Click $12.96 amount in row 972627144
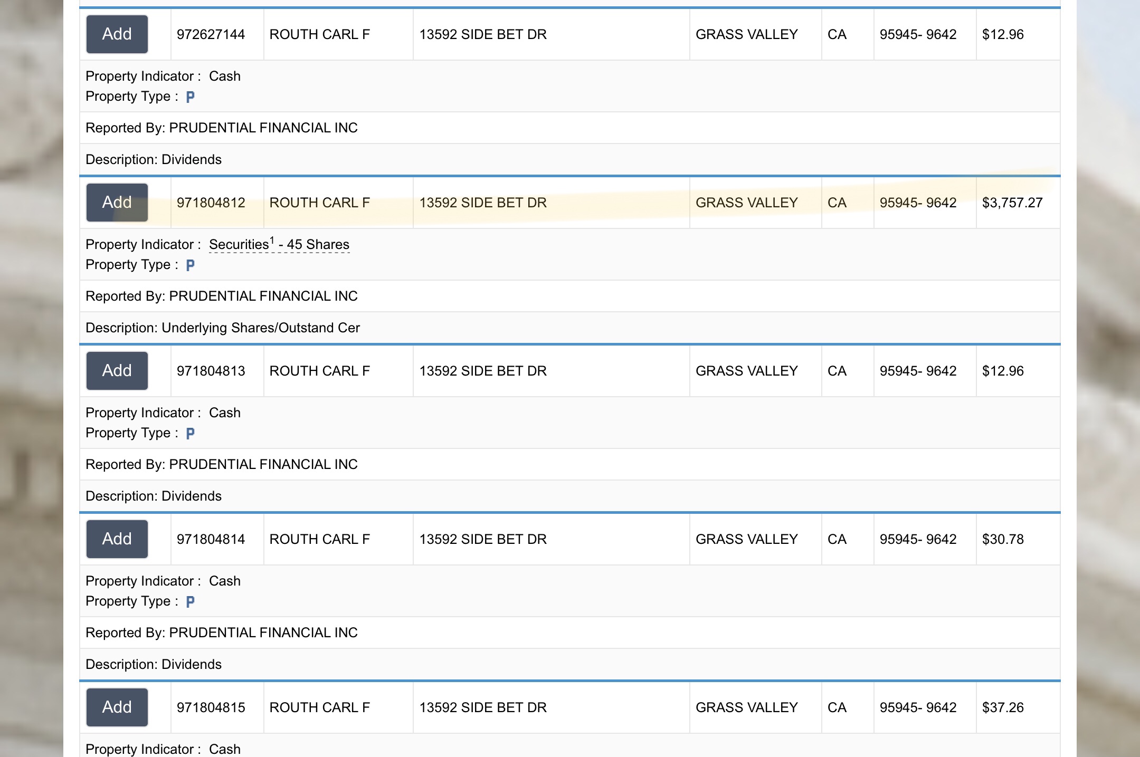This screenshot has width=1140, height=757. (x=1003, y=34)
